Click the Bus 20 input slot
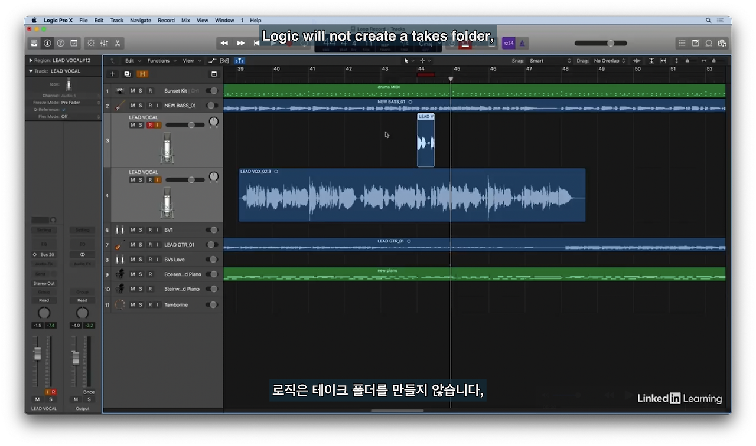The height and width of the screenshot is (446, 756). pyautogui.click(x=44, y=255)
